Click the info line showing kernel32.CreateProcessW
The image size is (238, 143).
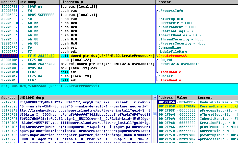[50, 86]
